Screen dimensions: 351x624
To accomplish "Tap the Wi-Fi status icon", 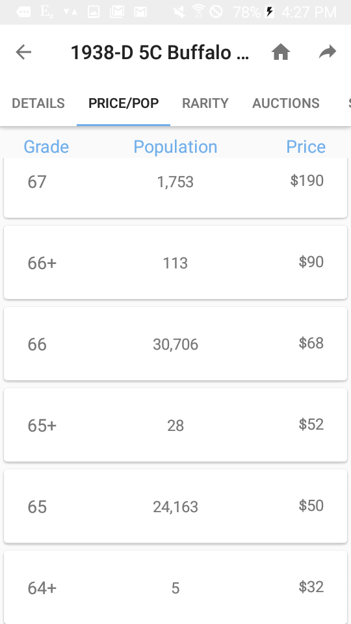I will (198, 12).
